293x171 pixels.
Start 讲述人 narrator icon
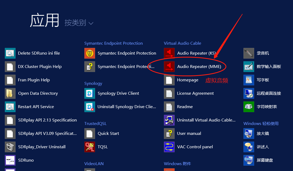point(249,147)
